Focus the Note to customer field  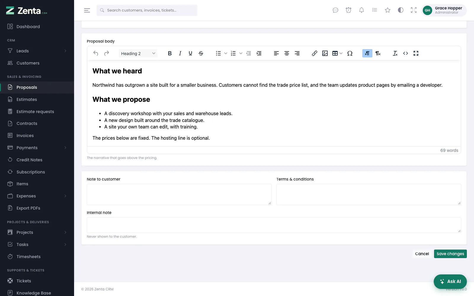point(179,194)
